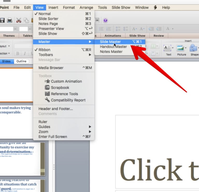Open the font name dropdown arrow
Screen dimensions: 199x192
[x=15, y=29]
